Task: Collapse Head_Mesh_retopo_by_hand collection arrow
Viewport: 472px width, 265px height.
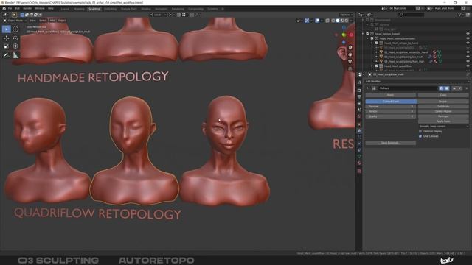Action: (372, 43)
